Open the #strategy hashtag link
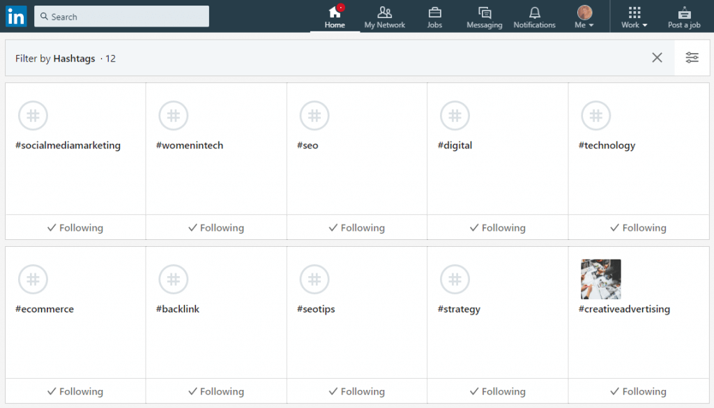Screen dimensions: 714x408 click(459, 309)
